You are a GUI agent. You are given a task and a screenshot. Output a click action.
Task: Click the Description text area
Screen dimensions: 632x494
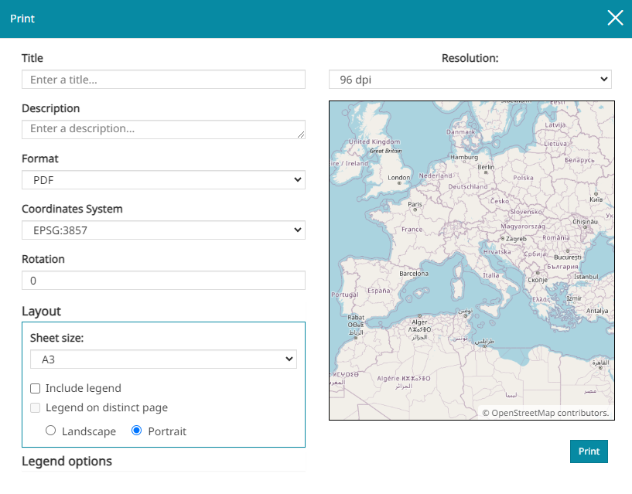click(x=163, y=129)
